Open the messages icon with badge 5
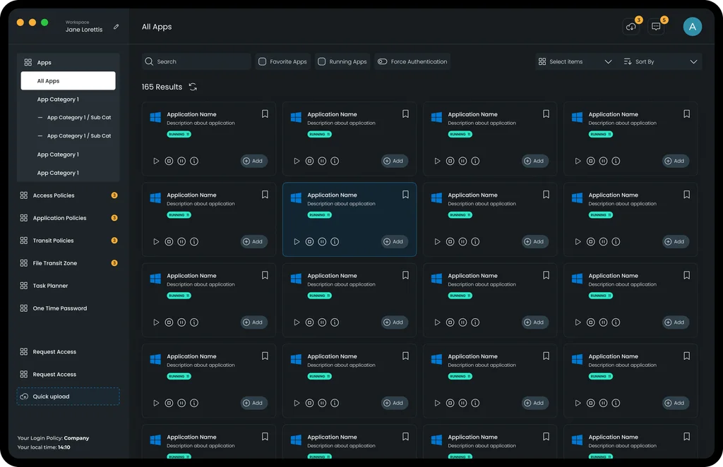The height and width of the screenshot is (467, 723). tap(656, 27)
